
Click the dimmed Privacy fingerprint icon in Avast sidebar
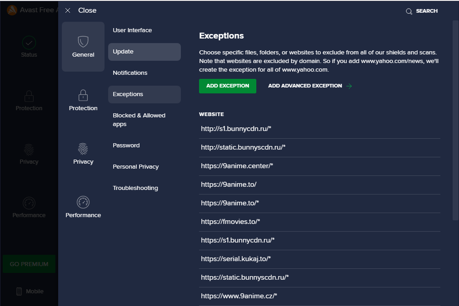coord(29,150)
